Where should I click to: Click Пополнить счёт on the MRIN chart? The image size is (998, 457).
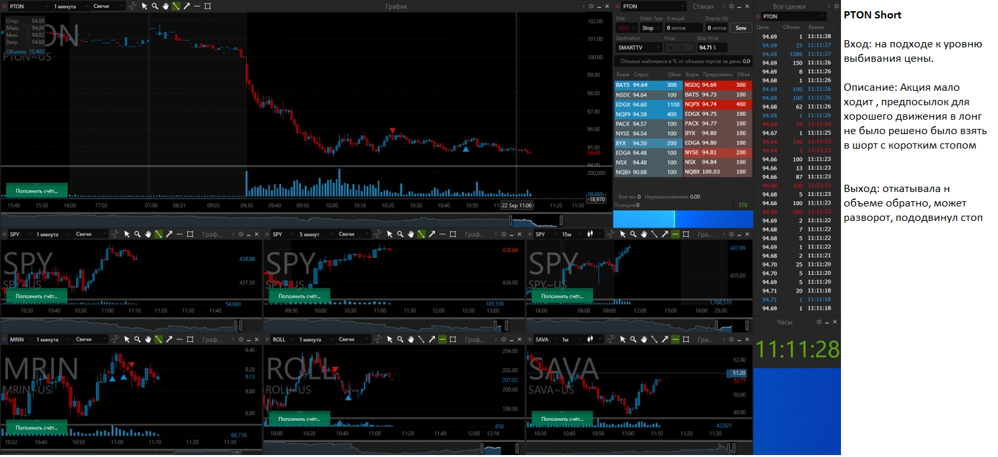37,428
